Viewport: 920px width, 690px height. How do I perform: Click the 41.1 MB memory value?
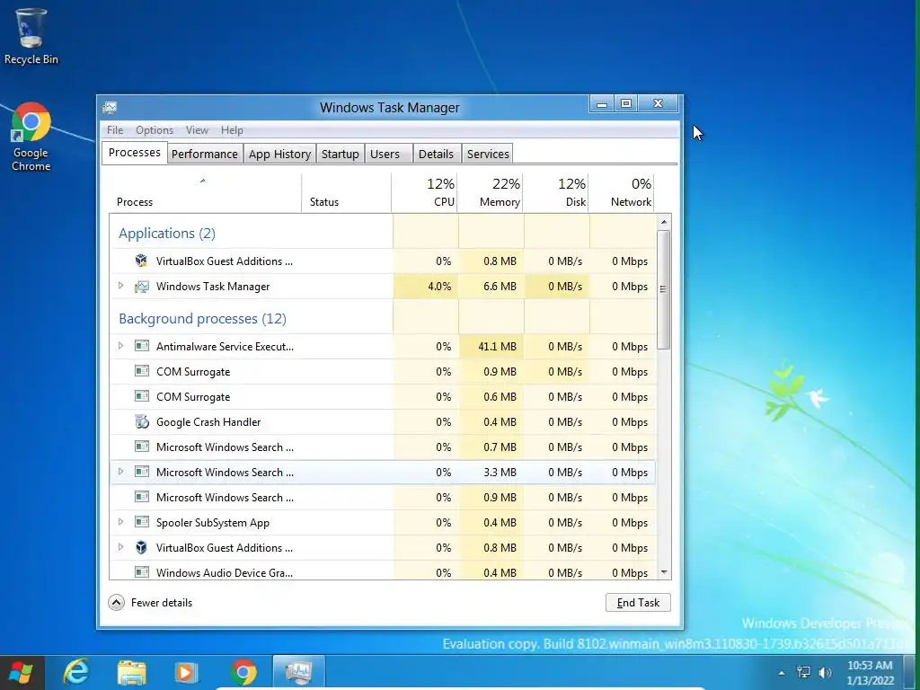(497, 346)
